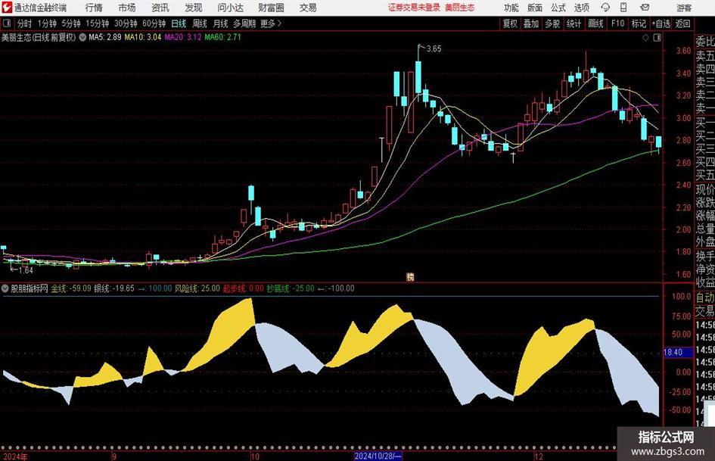Click the 金线: -59.09 indicator value
Image resolution: width=715 pixels, height=461 pixels.
tap(71, 288)
